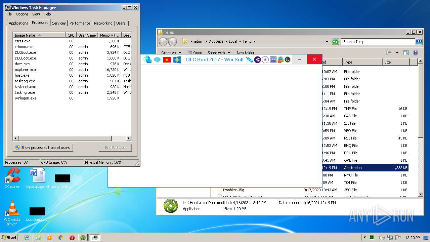The width and height of the screenshot is (430, 242).
Task: Open Chrome from the taskbar
Action: pyautogui.click(x=60, y=238)
